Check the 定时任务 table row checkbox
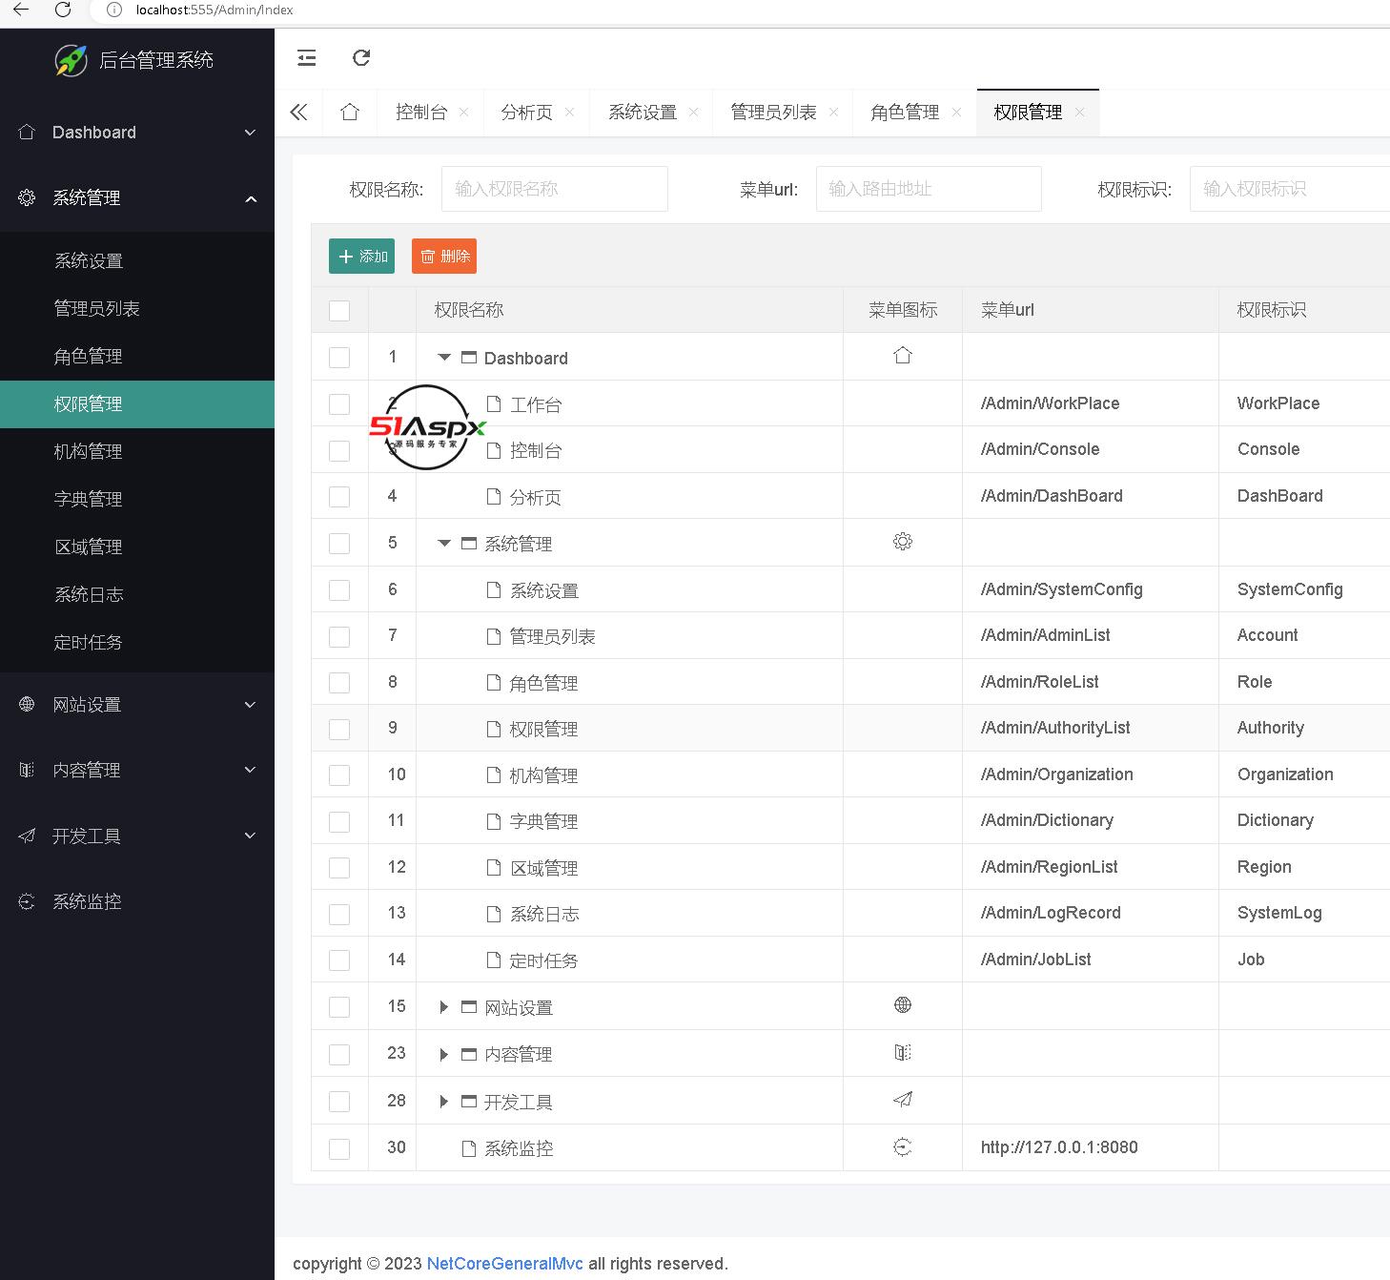Viewport: 1390px width, 1280px height. point(339,960)
